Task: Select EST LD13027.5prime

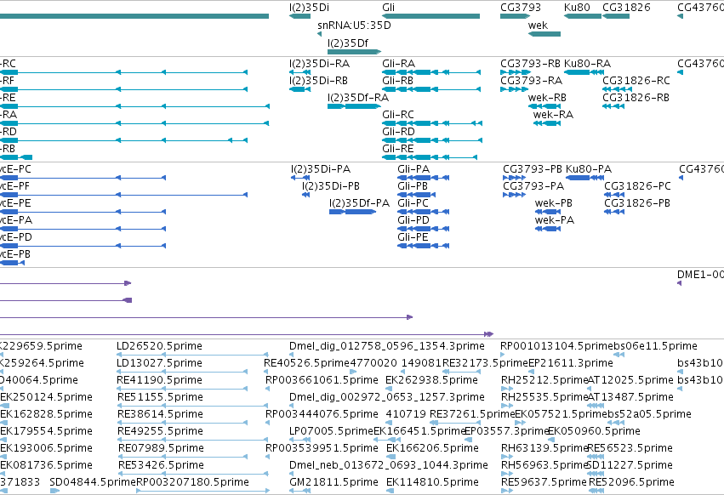Action: 159,363
